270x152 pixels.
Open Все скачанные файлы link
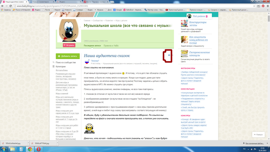coord(255,143)
